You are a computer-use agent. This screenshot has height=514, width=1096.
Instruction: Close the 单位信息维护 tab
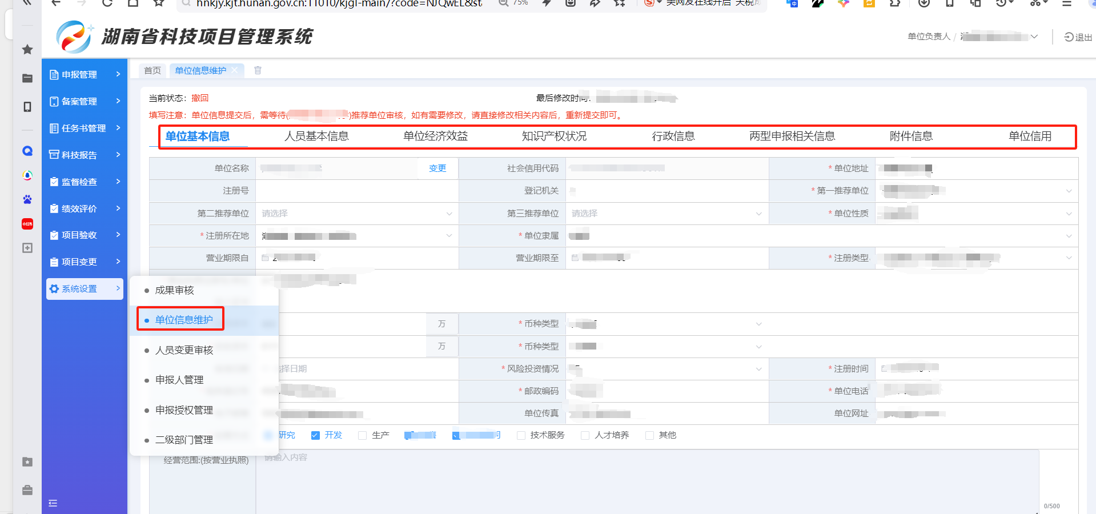point(235,70)
